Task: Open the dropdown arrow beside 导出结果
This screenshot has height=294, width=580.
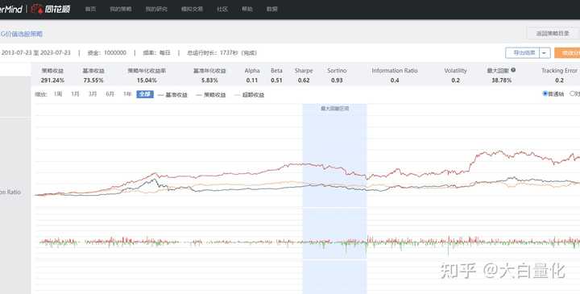Action: click(x=545, y=53)
